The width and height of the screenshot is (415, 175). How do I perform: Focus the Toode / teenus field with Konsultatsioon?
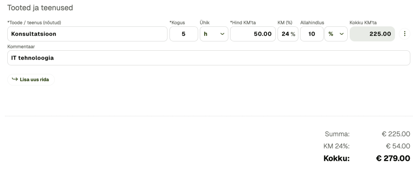tap(87, 34)
